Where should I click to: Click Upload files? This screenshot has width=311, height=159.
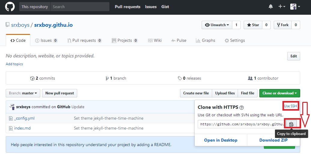(x=225, y=93)
